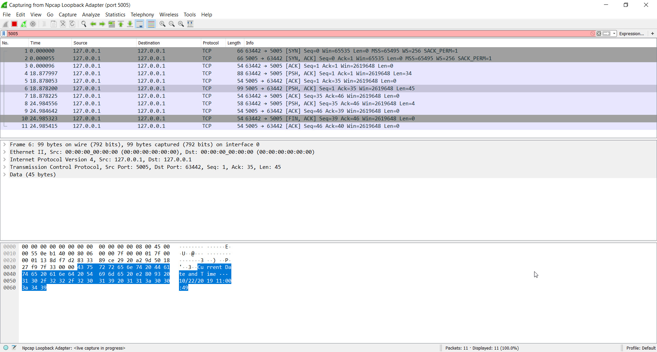Expand the Data (45 bytes) section
Image resolution: width=657 pixels, height=352 pixels.
coord(4,175)
